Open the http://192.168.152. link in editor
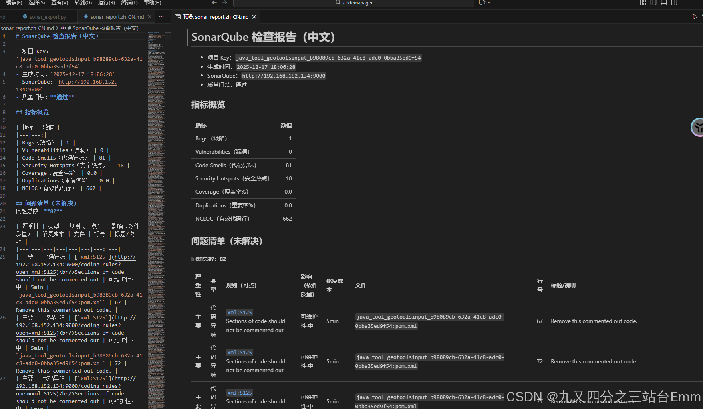 point(88,82)
